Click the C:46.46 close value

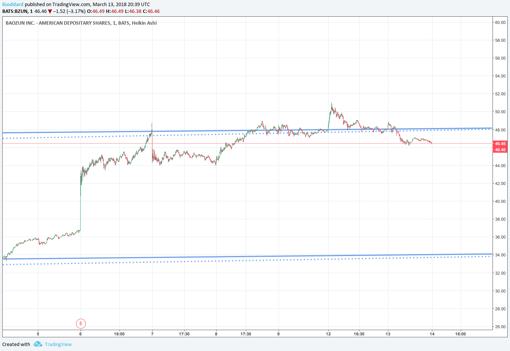pos(151,11)
